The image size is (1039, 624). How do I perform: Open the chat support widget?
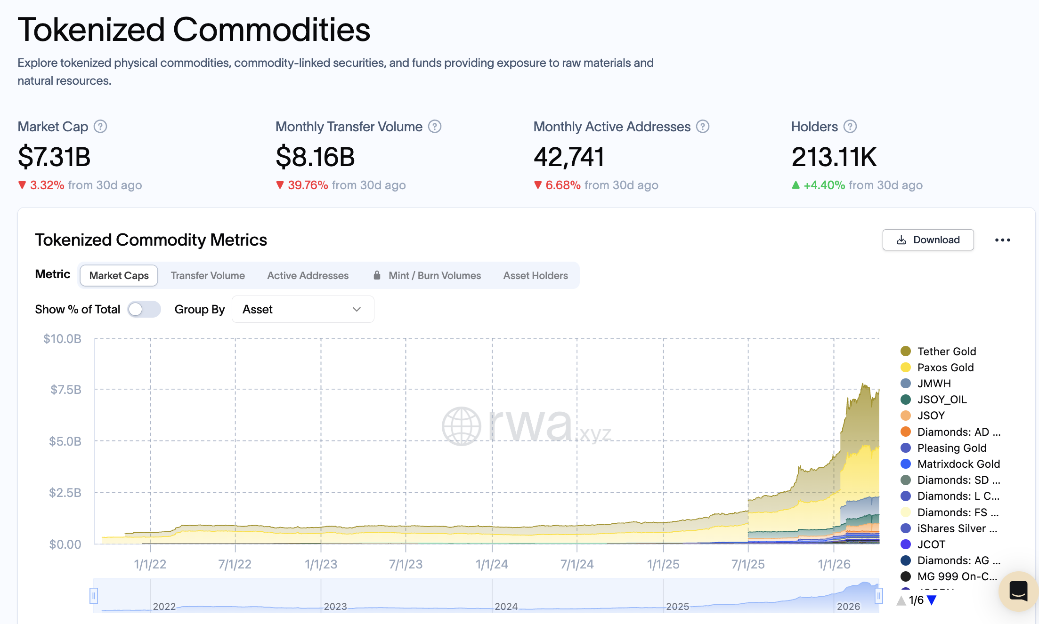tap(1018, 591)
